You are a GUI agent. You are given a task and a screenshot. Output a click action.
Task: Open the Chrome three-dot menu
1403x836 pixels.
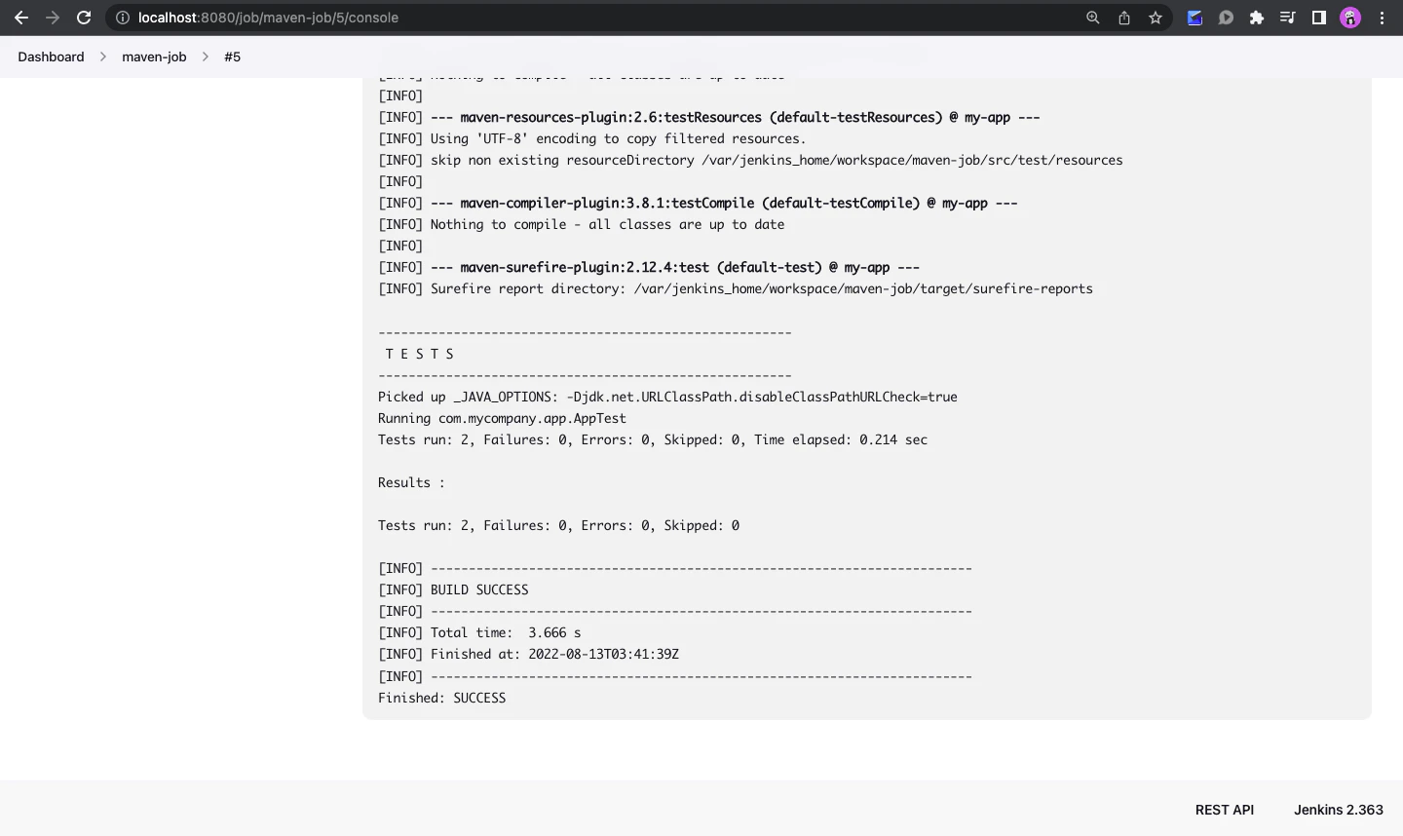(x=1382, y=18)
